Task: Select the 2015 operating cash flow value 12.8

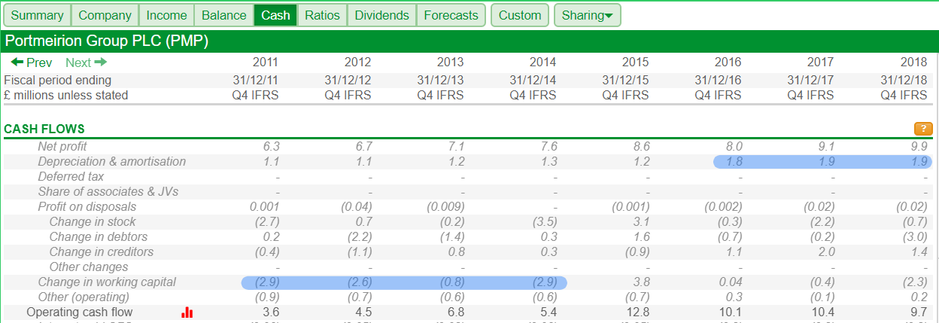Action: pos(637,312)
